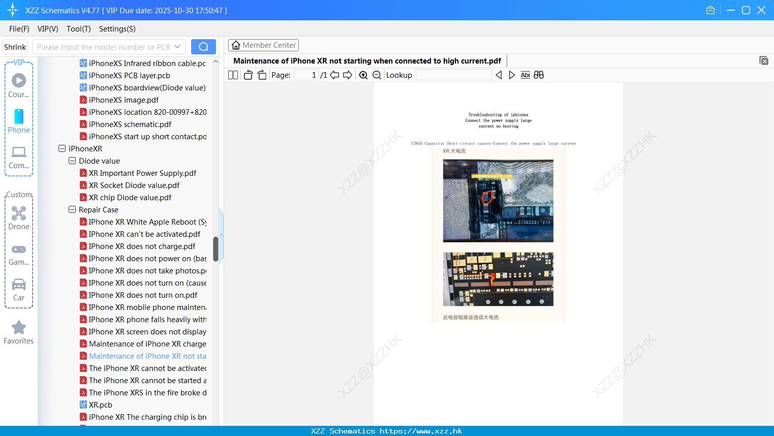Open IPhone XR can't be activated.pdf

140,234
